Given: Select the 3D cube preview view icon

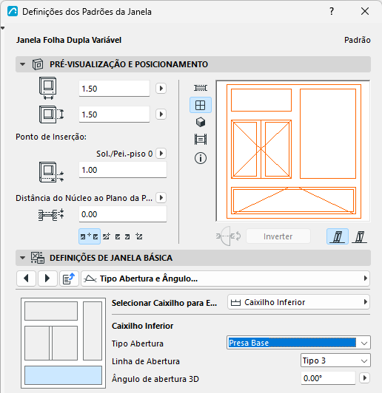Looking at the screenshot, I should click(201, 123).
